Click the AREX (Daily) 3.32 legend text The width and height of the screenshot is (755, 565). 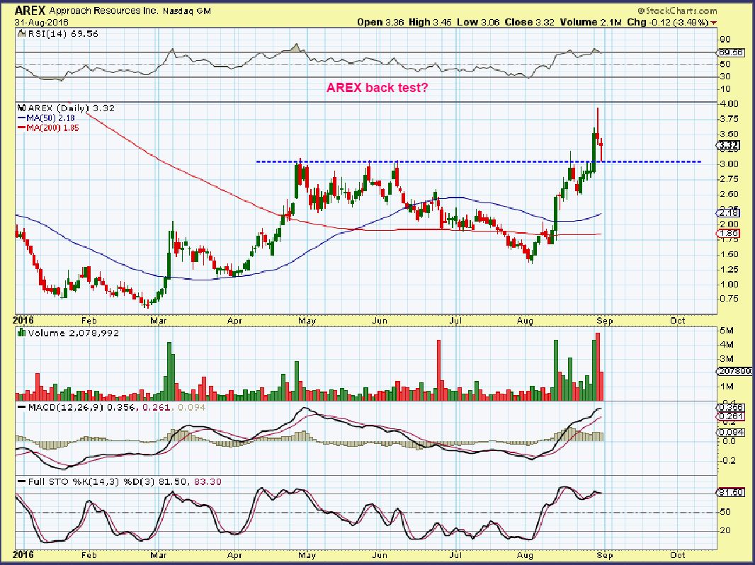[72, 108]
